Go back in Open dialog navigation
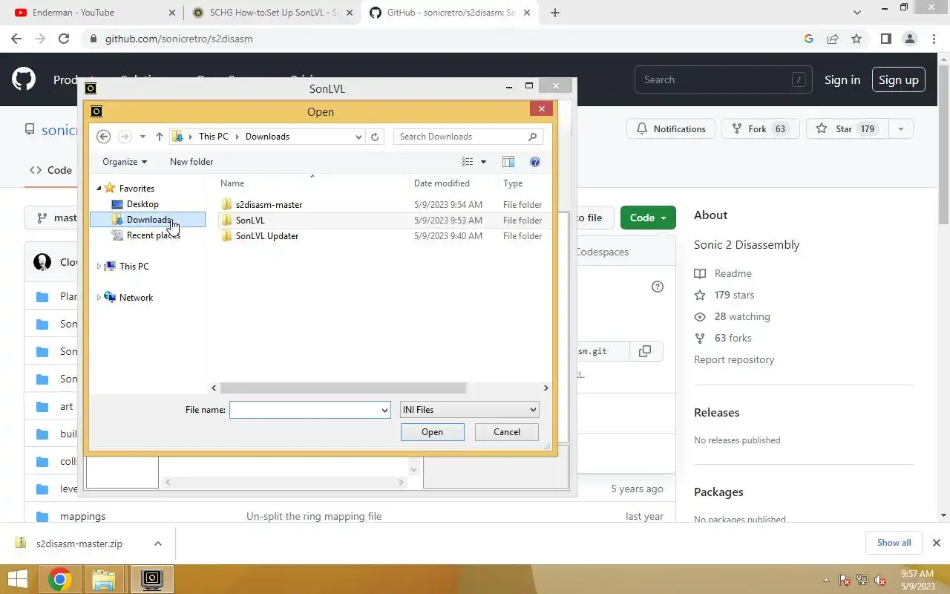 coord(104,137)
